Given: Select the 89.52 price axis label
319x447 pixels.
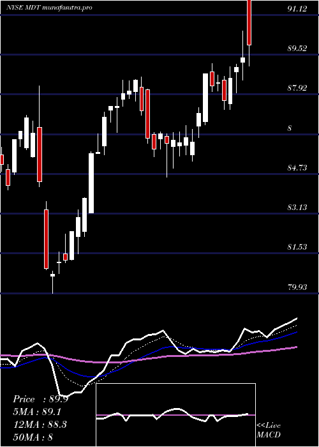Looking at the screenshot, I should click(x=297, y=48).
